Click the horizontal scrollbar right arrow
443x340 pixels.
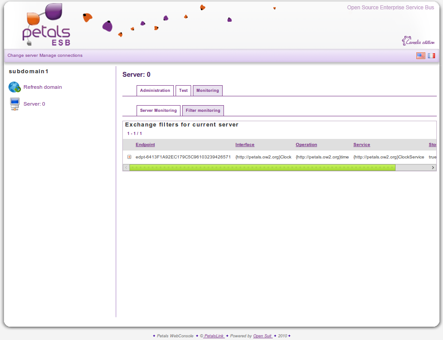(x=433, y=167)
